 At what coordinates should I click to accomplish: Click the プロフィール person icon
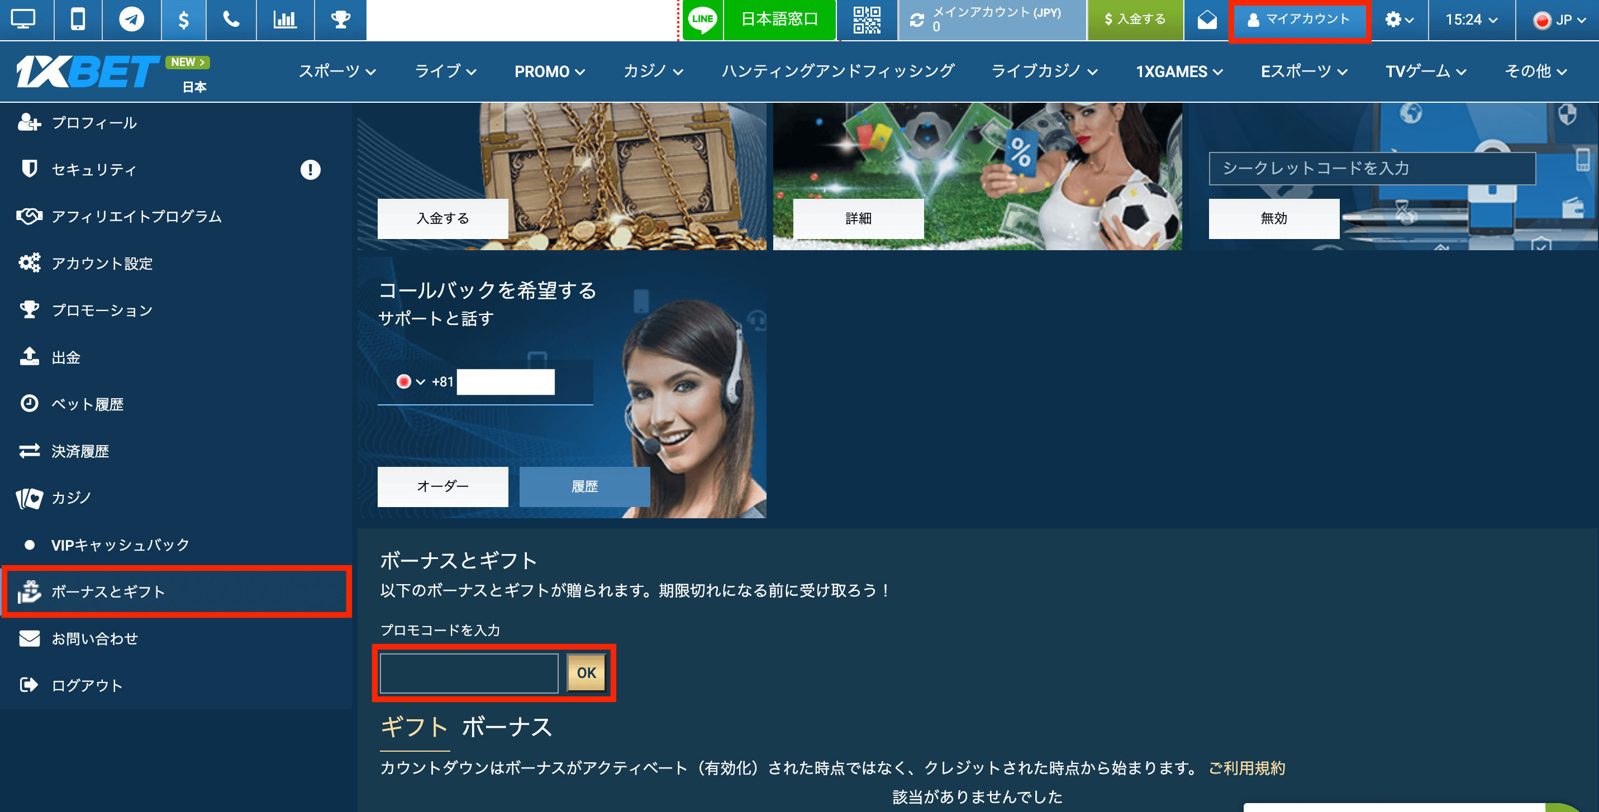[x=28, y=123]
